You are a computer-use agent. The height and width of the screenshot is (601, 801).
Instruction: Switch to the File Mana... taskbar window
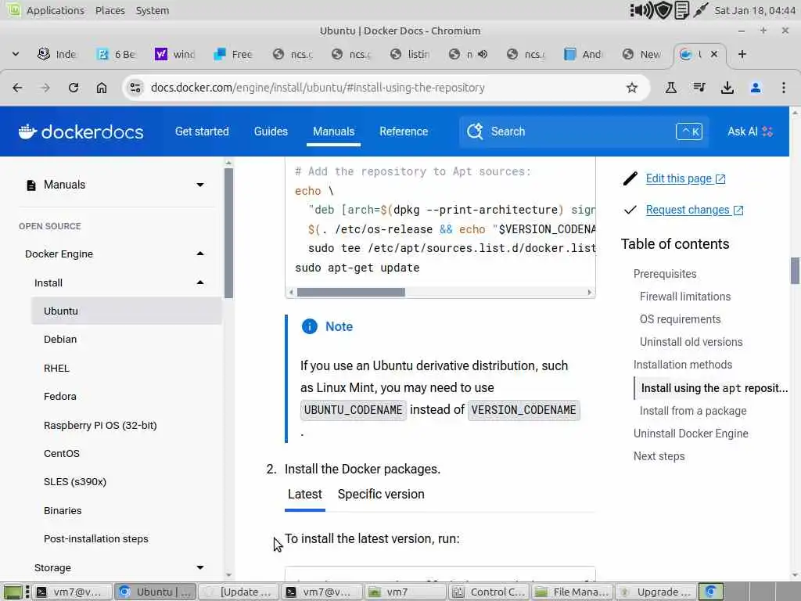(573, 592)
